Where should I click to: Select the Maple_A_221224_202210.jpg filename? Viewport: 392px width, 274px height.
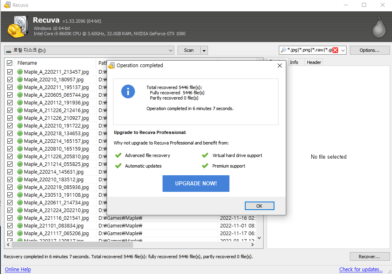coord(56,210)
